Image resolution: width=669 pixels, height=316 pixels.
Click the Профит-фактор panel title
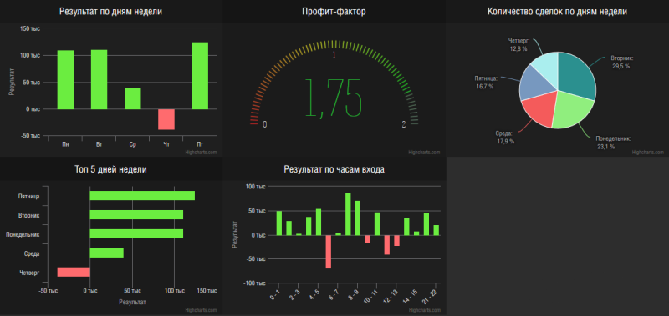coord(334,12)
